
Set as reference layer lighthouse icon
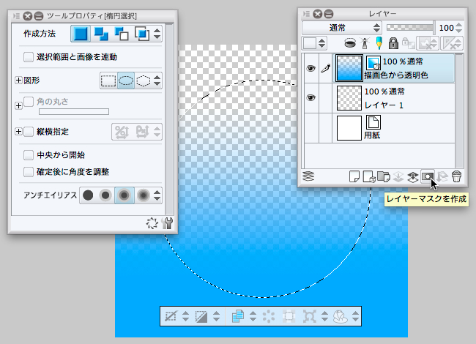click(x=365, y=43)
